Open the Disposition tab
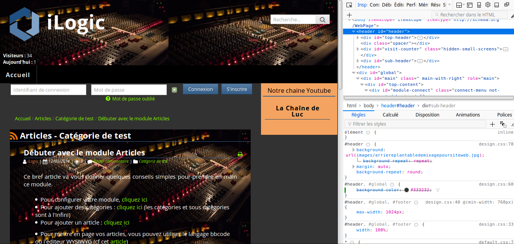This screenshot has height=244, width=514. click(427, 115)
